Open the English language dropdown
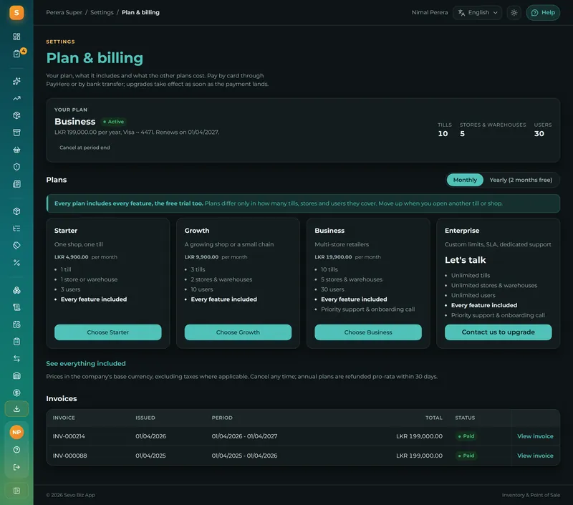The height and width of the screenshot is (505, 573). click(x=477, y=12)
